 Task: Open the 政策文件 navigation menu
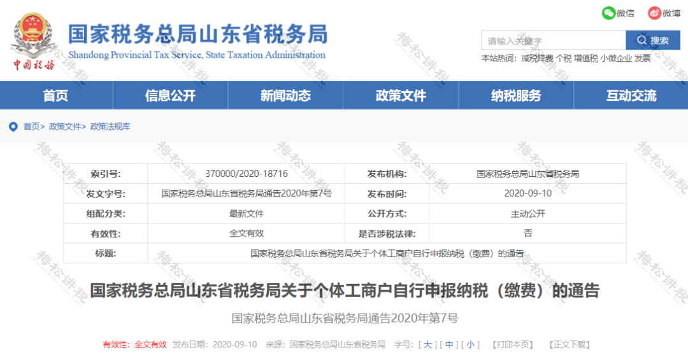[x=401, y=95]
